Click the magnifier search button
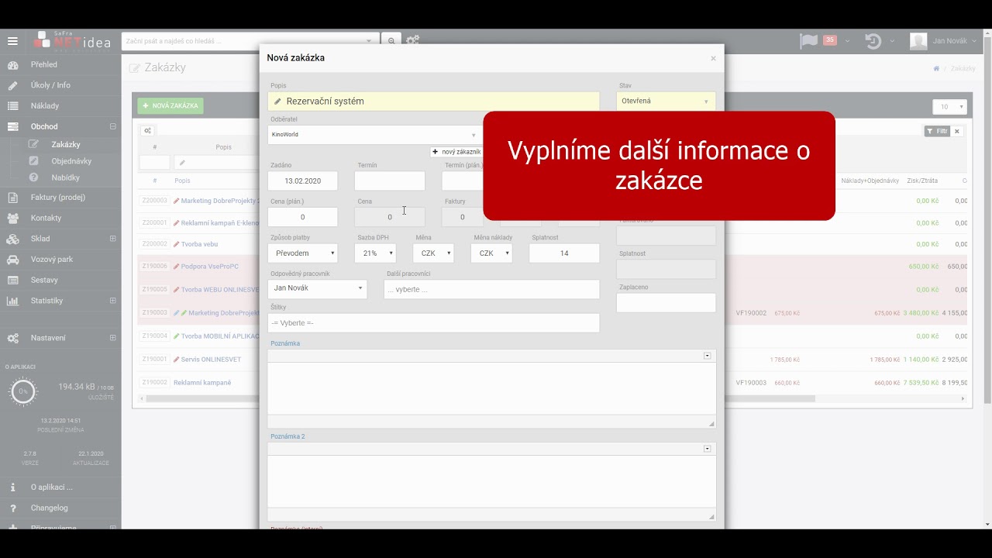The height and width of the screenshot is (558, 992). pyautogui.click(x=391, y=40)
